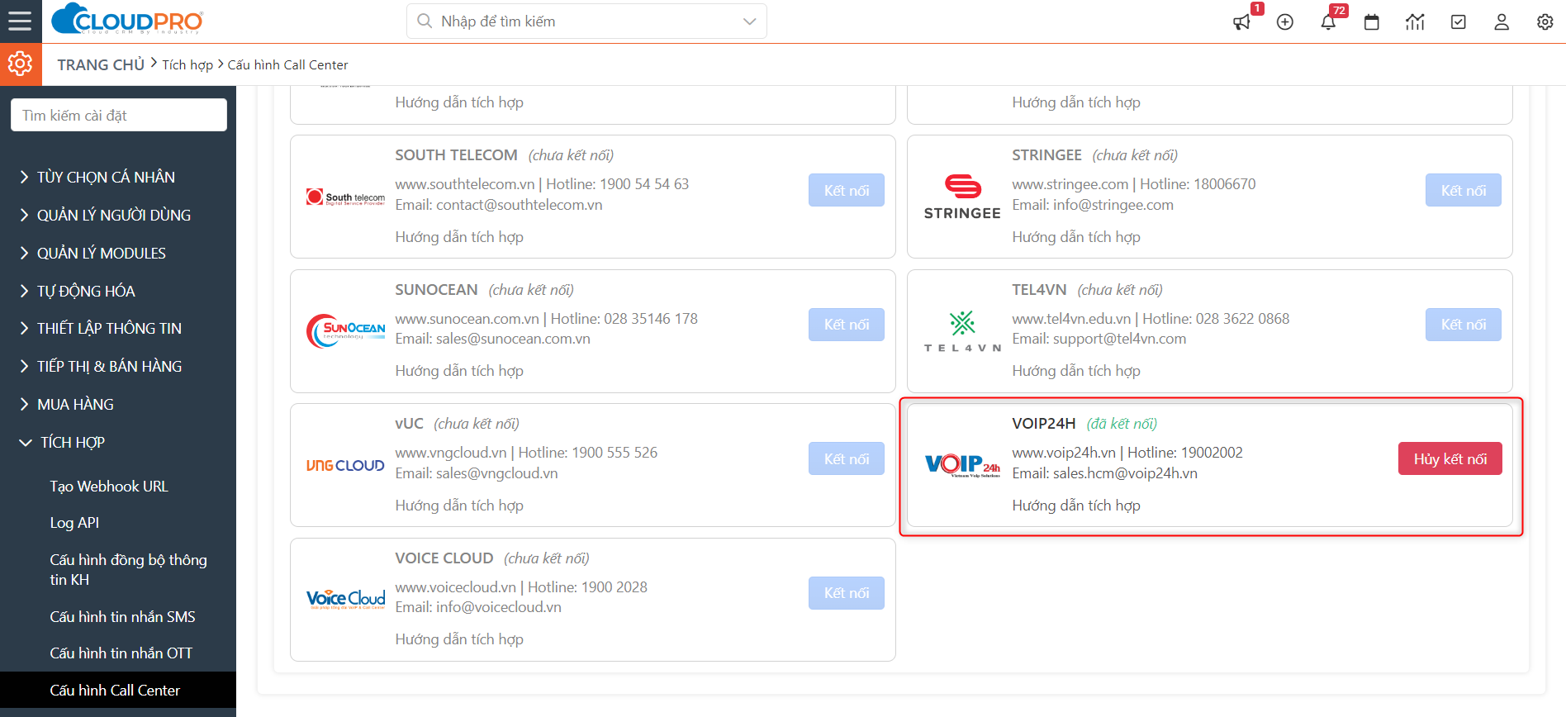Click the SunOcean logo
Viewport: 1566px width, 717px height.
coord(345,331)
